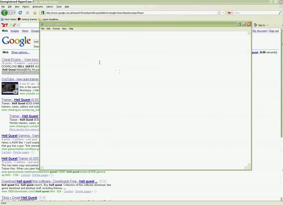Open Notepad's View menu
The width and height of the screenshot is (283, 205).
click(64, 28)
